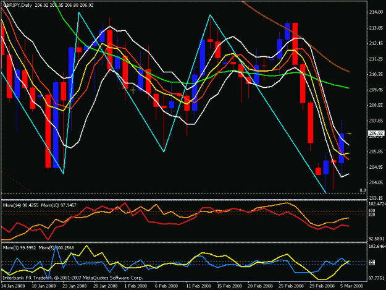Screen dimensions: 386x290
Task: Click the small yellow current-price dash beside the last candle
Action: 349,134
